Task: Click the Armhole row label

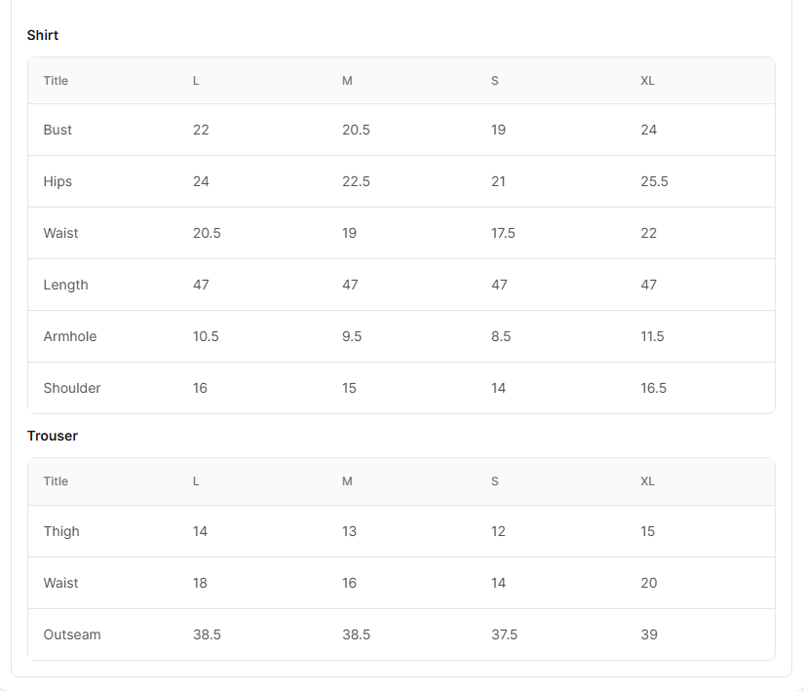Action: click(x=70, y=336)
